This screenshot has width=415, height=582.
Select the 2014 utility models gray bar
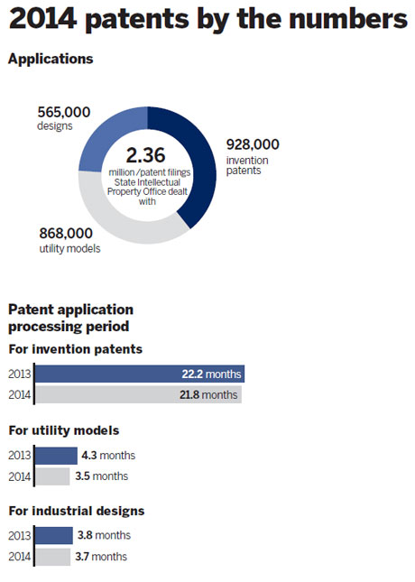tap(52, 476)
